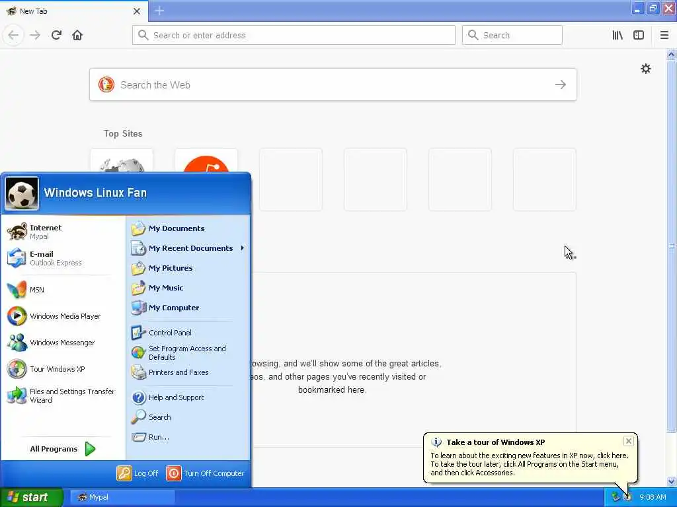Screen dimensions: 677x507
Task: Start Tour Windows XP
Action: coord(63,368)
